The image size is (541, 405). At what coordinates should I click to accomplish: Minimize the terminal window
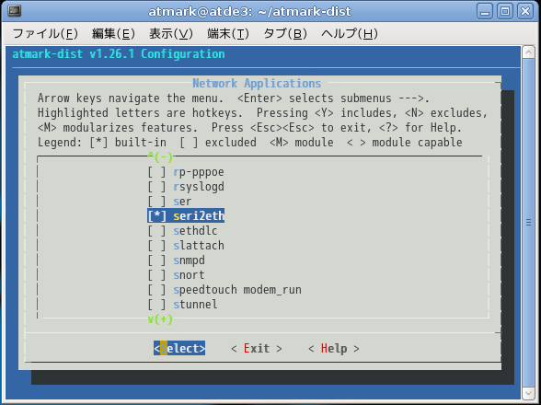click(x=485, y=12)
